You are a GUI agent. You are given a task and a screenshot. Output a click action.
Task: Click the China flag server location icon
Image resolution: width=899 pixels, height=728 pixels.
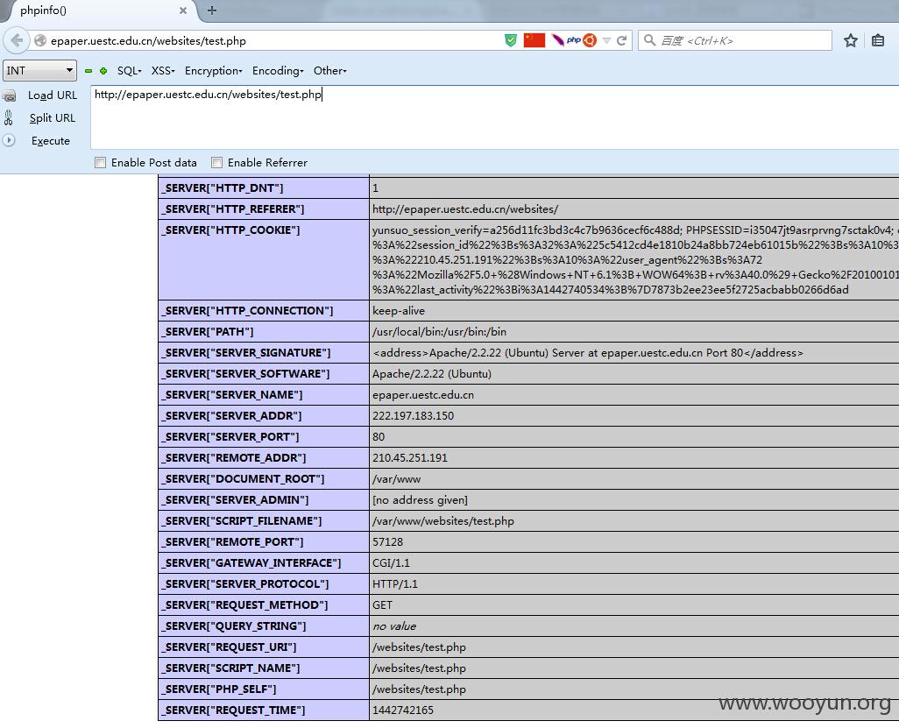click(534, 40)
